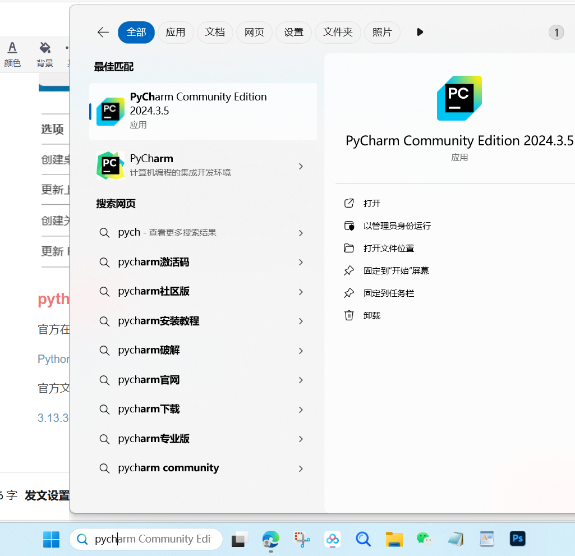Select the PyCharm 计算机编程的集成开发环境 result
The width and height of the screenshot is (575, 556).
[203, 166]
